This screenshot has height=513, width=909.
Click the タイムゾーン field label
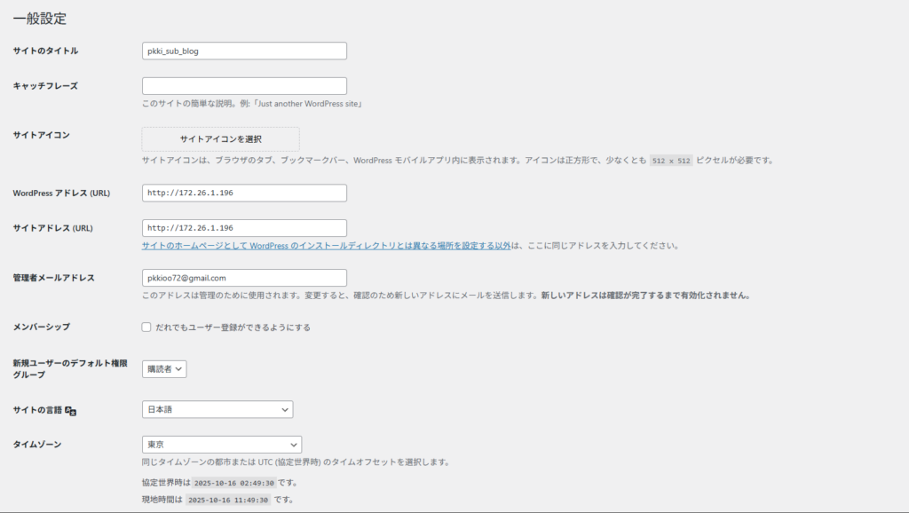click(x=37, y=444)
